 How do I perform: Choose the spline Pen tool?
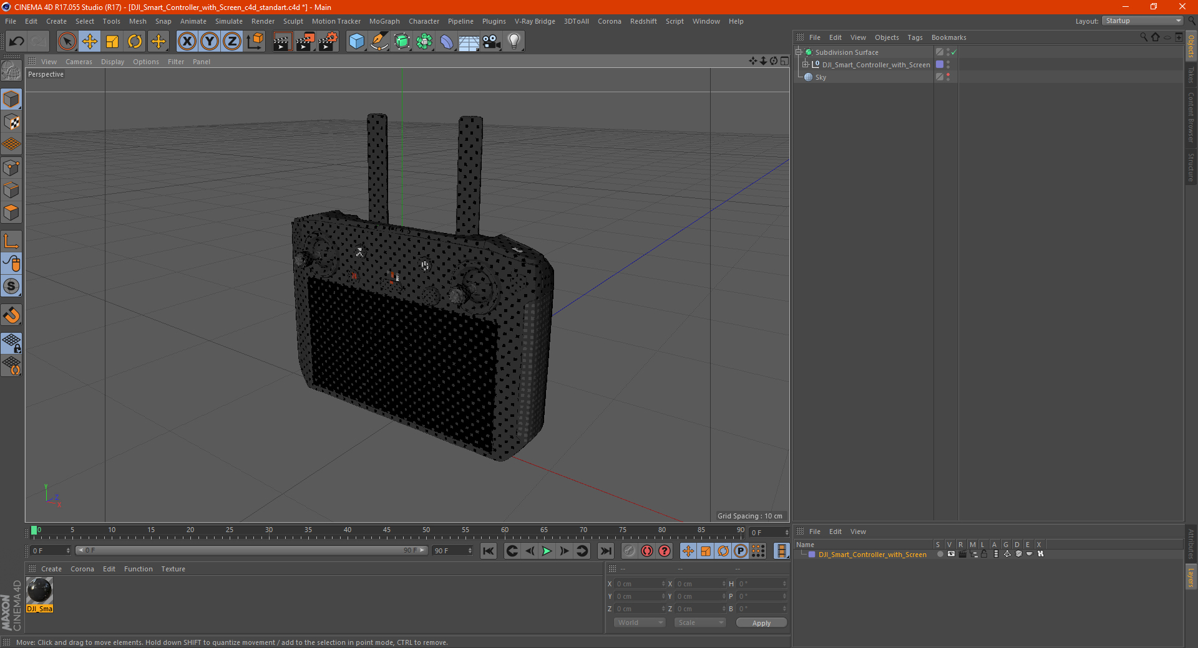click(379, 42)
